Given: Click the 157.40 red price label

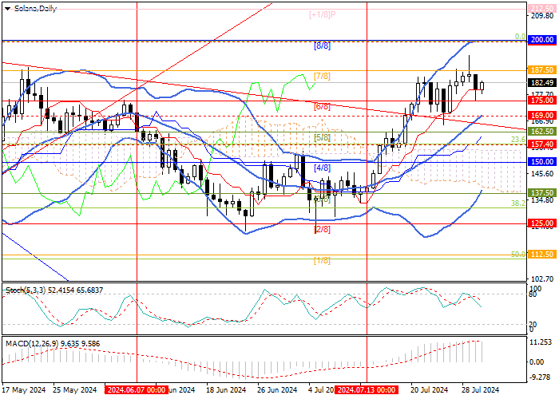Looking at the screenshot, I should 541,144.
